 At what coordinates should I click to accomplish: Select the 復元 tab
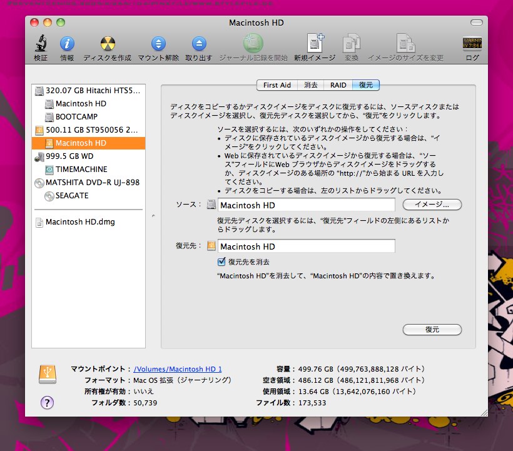pyautogui.click(x=366, y=85)
